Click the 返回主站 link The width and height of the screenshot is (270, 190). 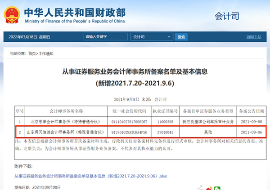click(x=254, y=37)
